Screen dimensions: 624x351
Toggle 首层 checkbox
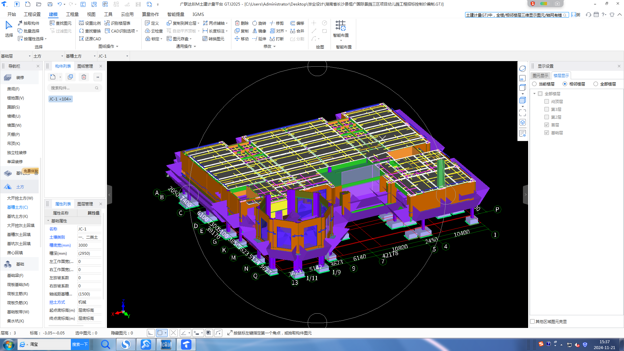pos(547,125)
